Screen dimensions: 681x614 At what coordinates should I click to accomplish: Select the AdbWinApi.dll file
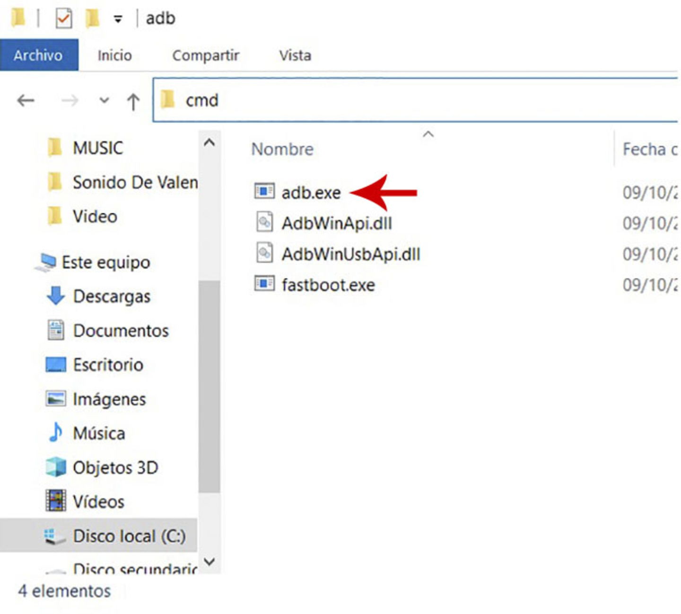pos(337,223)
